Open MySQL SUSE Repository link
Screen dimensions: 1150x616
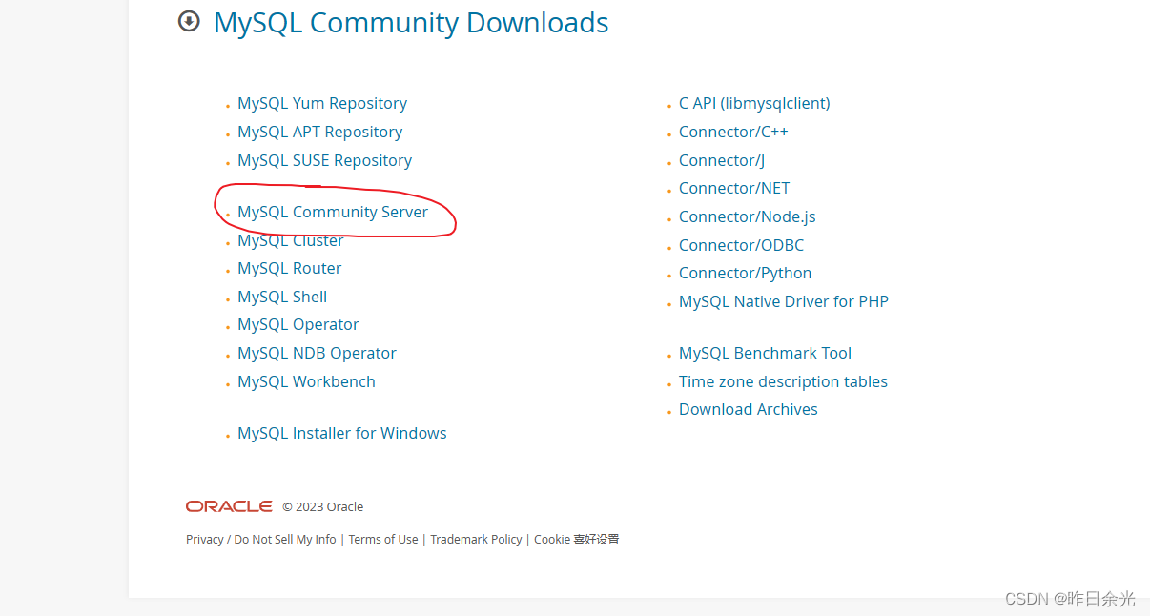click(325, 160)
